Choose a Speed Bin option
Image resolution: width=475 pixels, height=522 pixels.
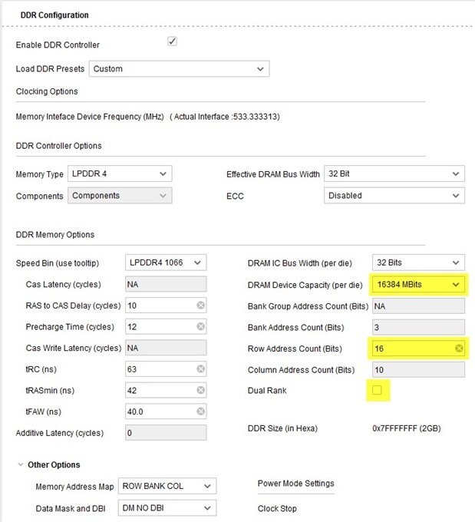click(x=166, y=263)
